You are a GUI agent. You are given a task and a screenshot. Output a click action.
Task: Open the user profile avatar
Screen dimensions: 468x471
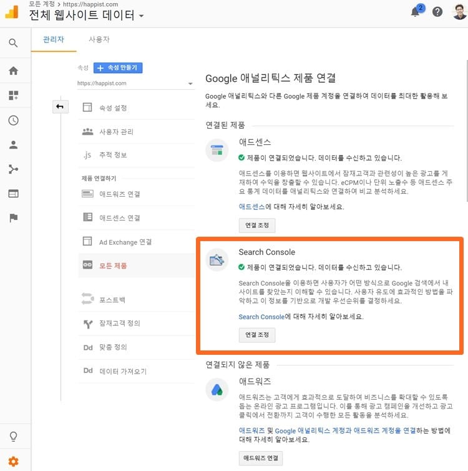[x=459, y=12]
